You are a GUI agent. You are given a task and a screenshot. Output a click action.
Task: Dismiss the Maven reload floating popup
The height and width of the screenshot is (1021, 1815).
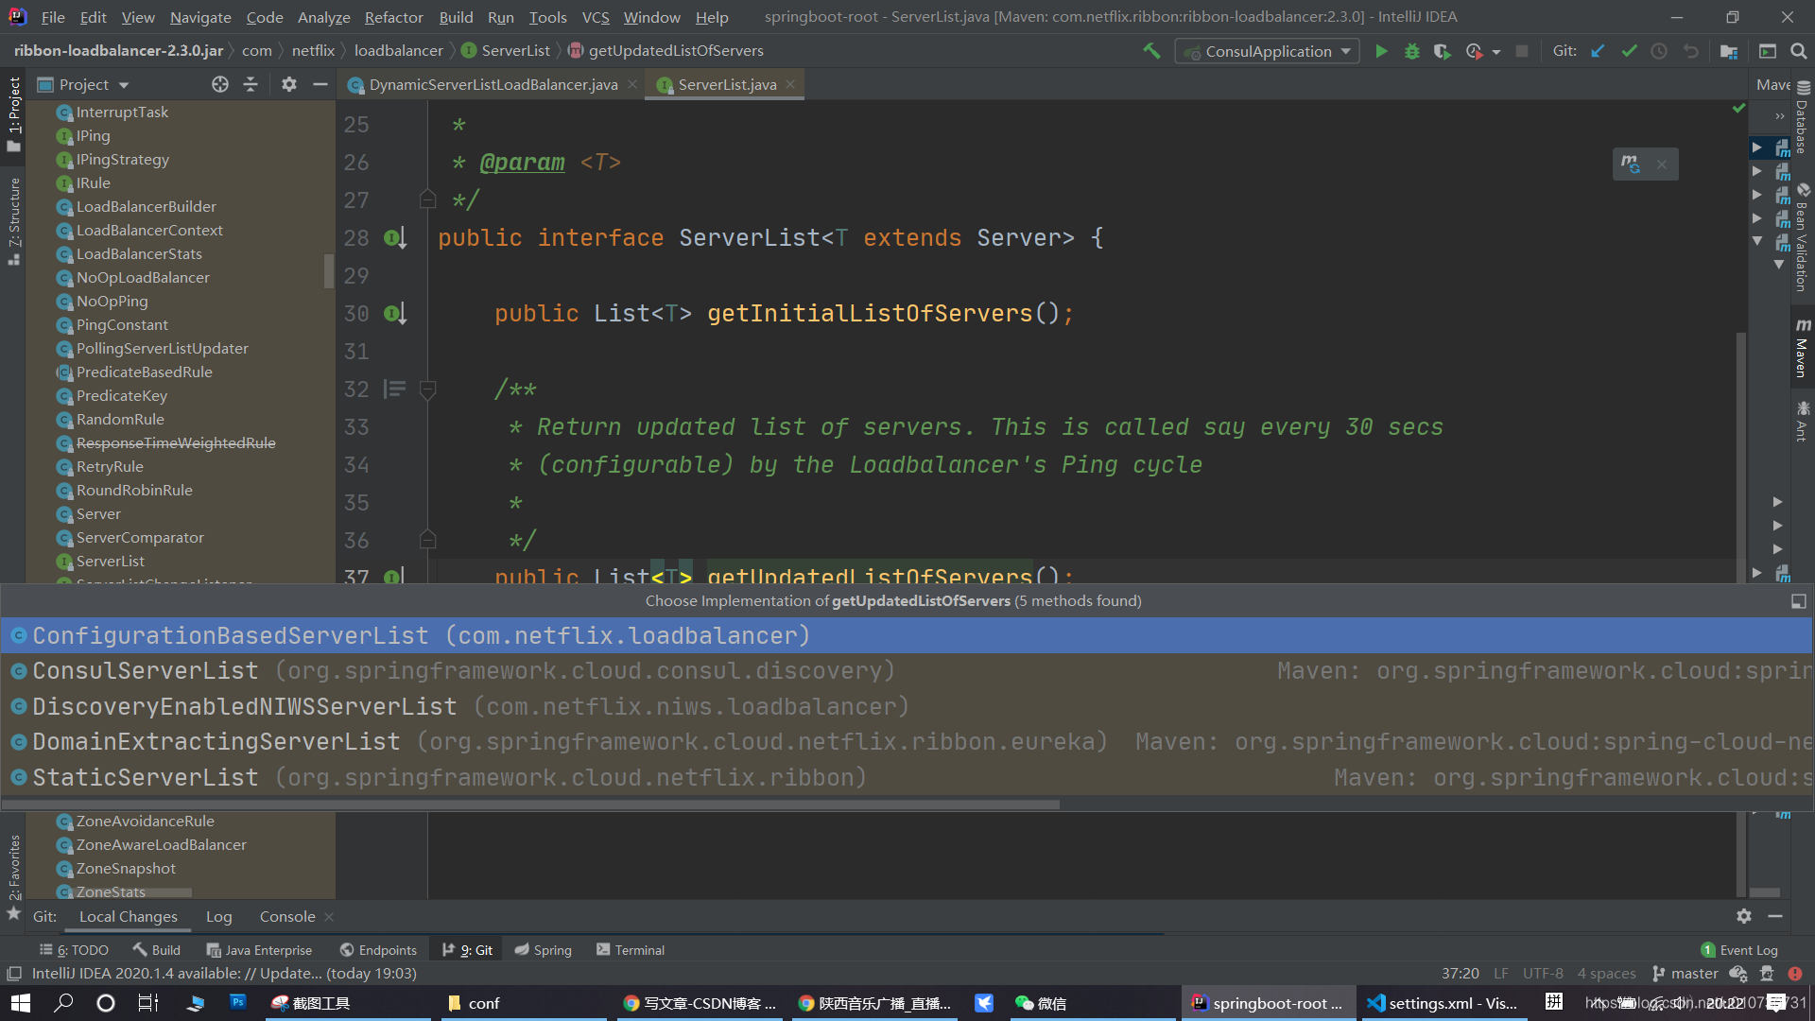point(1661,164)
